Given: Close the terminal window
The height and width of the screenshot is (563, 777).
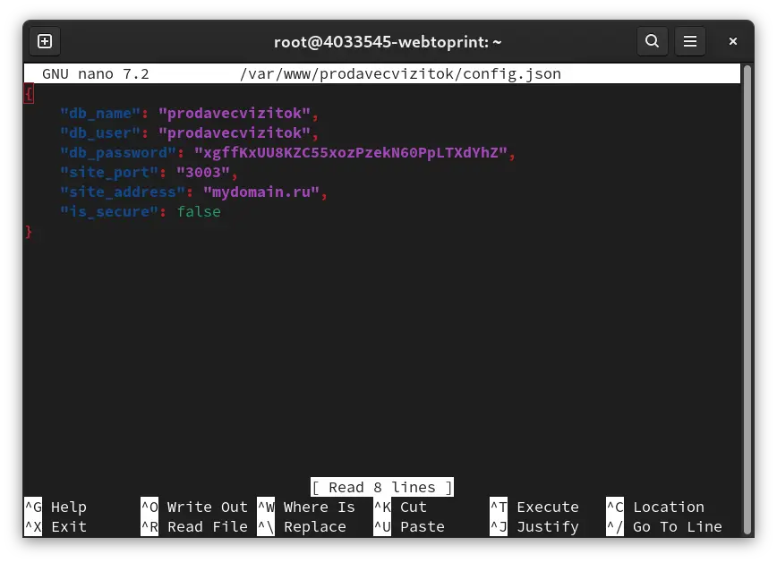Looking at the screenshot, I should tap(733, 42).
